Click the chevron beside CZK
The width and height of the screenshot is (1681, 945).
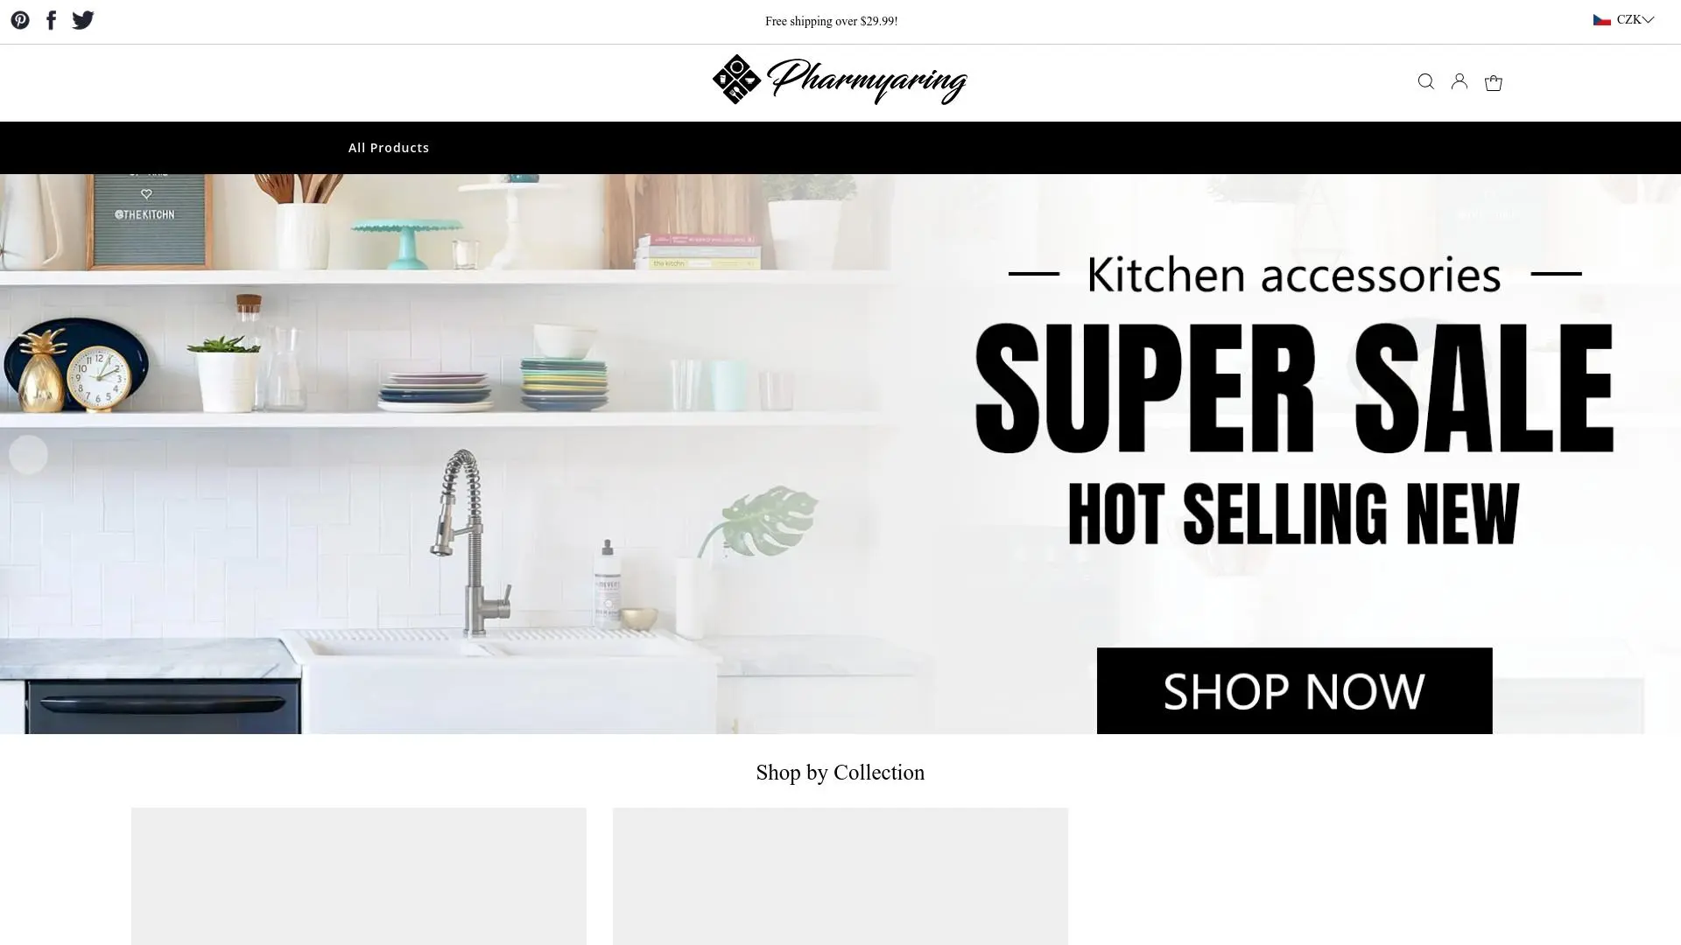(x=1648, y=19)
